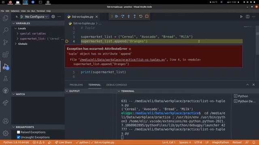Open the Extensions view

[5, 54]
